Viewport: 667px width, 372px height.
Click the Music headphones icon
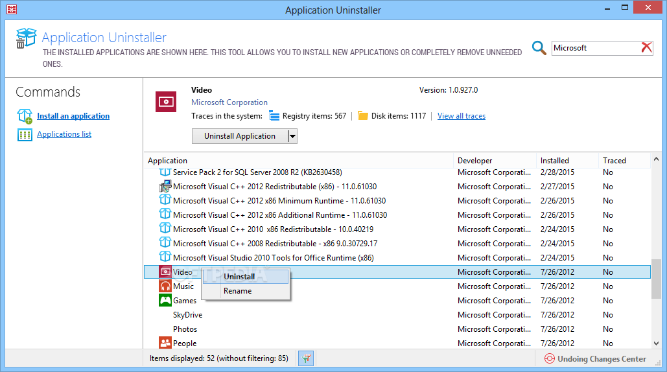click(x=165, y=286)
